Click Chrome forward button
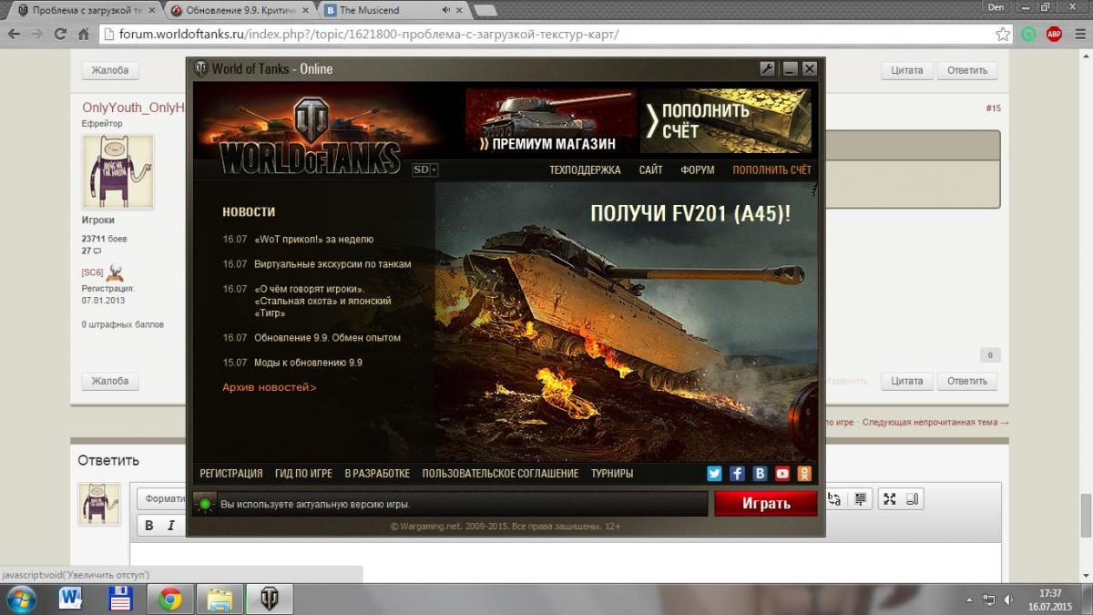Screen dimensions: 1093x615 coord(37,34)
